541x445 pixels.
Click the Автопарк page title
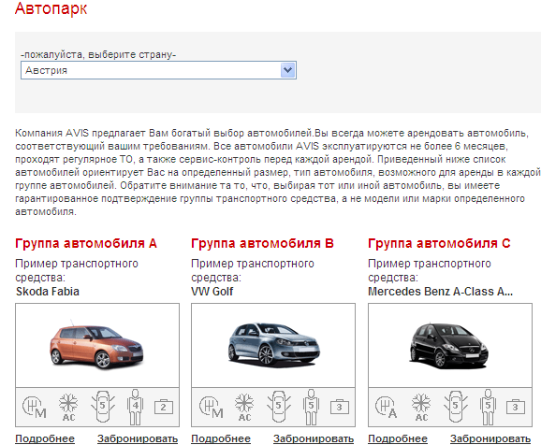pos(51,8)
